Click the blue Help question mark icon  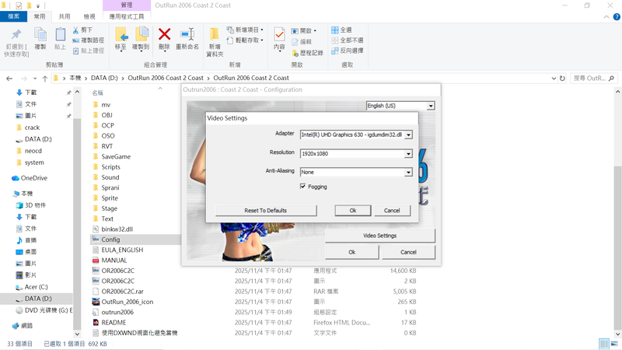(x=617, y=16)
